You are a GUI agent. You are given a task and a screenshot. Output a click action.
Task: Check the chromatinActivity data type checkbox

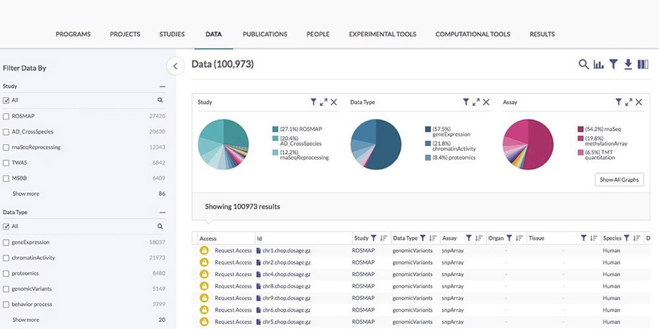coord(6,258)
